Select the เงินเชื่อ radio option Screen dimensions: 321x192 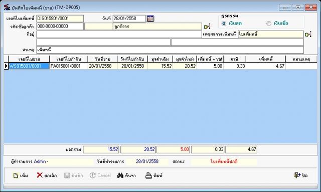[x=269, y=24]
